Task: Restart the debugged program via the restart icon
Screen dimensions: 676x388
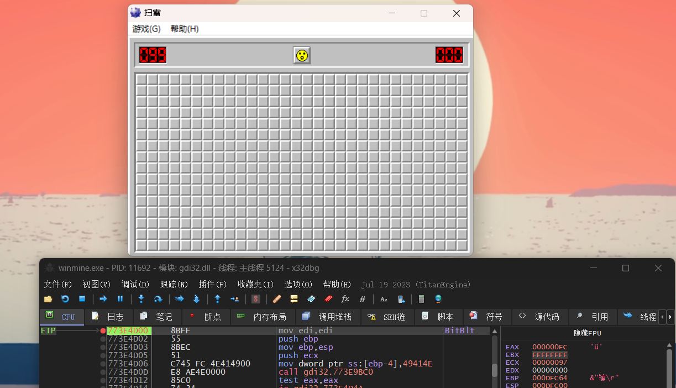Action: pos(65,299)
